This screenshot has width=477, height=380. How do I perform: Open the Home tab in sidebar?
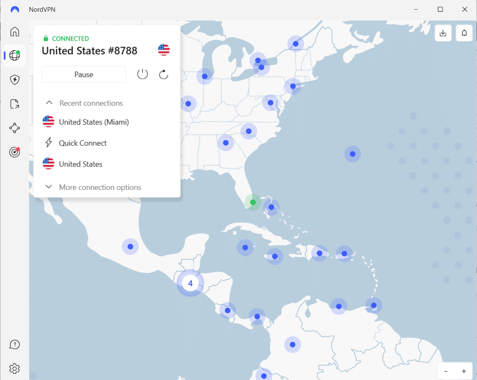point(15,31)
